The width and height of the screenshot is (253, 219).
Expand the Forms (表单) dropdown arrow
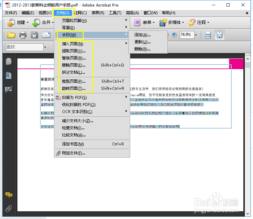(153, 22)
